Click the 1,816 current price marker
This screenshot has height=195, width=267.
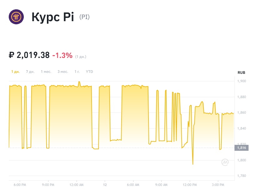click(242, 148)
